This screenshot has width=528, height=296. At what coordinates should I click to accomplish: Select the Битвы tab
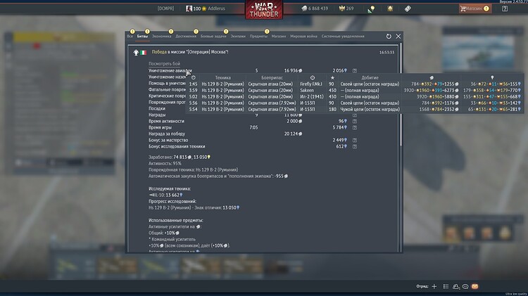point(142,37)
